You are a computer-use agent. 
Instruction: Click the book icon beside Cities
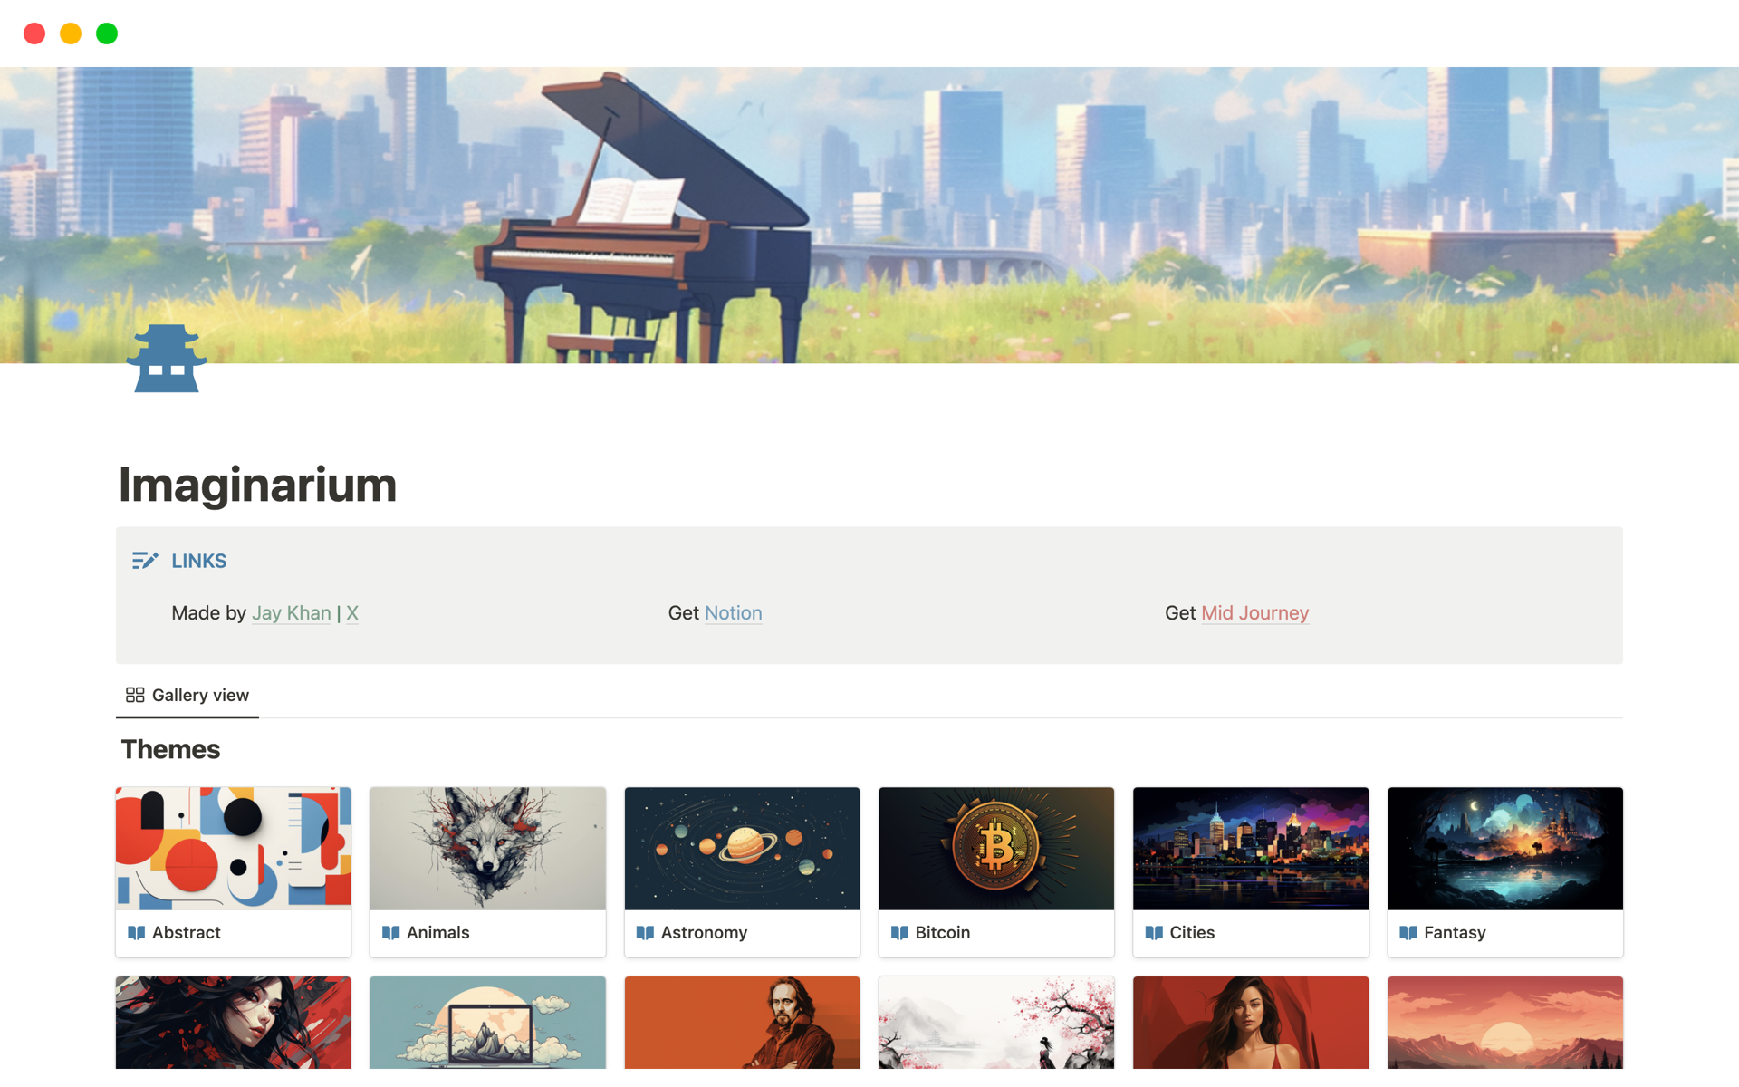pos(1154,932)
